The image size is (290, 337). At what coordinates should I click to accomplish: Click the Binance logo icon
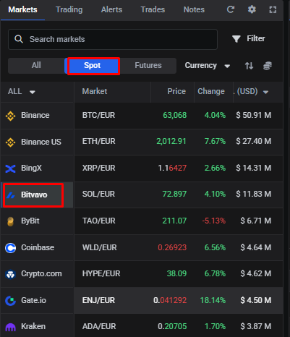point(10,116)
